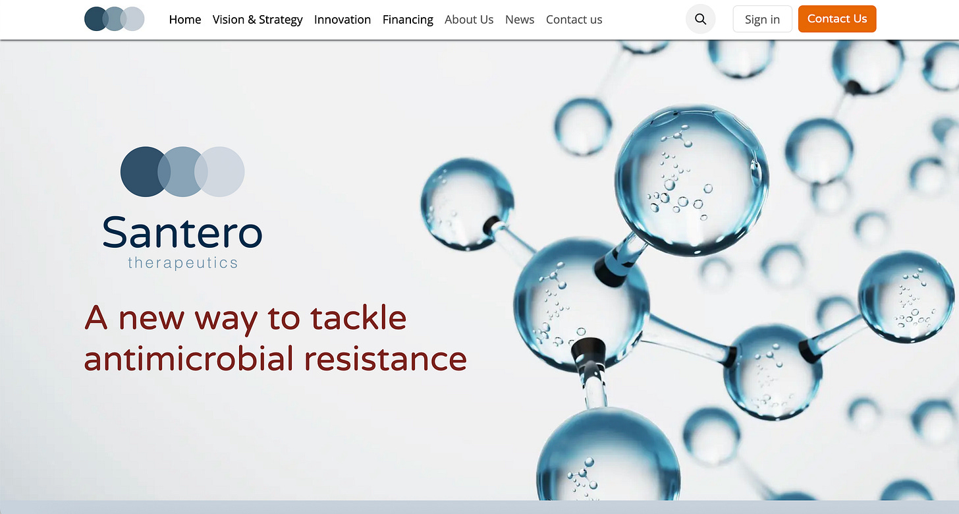
Task: Go to the News section
Action: coord(520,20)
